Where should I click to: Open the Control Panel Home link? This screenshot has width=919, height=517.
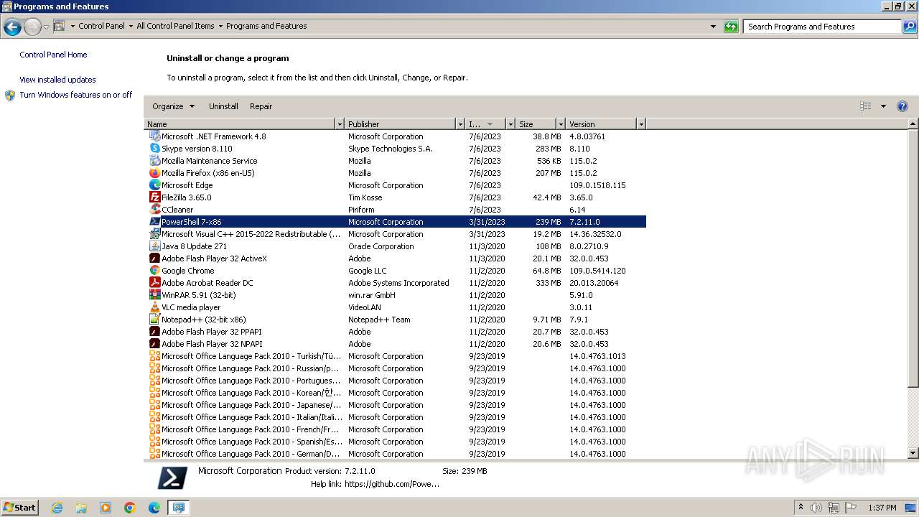(x=53, y=55)
